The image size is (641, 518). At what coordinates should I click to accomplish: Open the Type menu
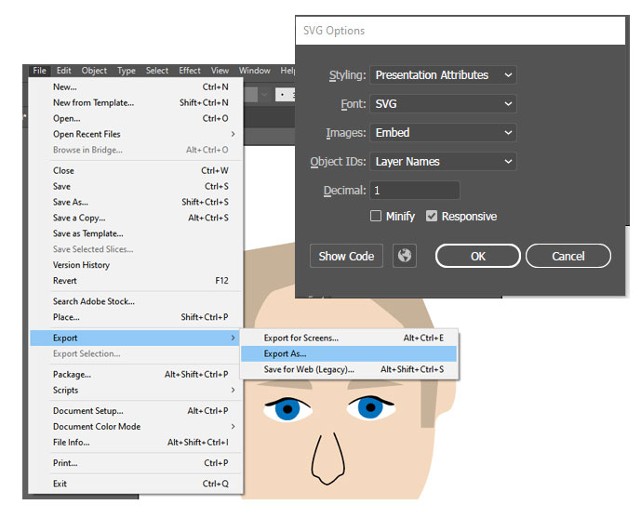click(127, 71)
